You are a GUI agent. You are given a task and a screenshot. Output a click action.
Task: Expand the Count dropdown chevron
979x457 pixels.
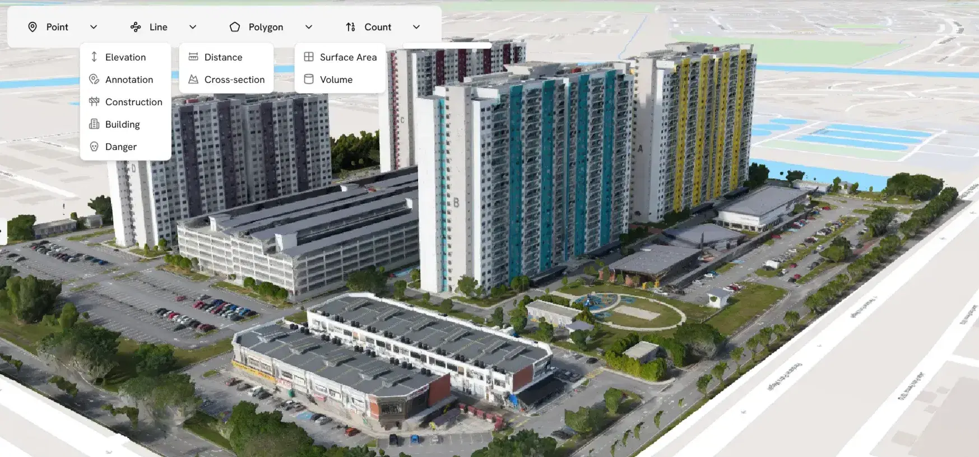pyautogui.click(x=416, y=27)
